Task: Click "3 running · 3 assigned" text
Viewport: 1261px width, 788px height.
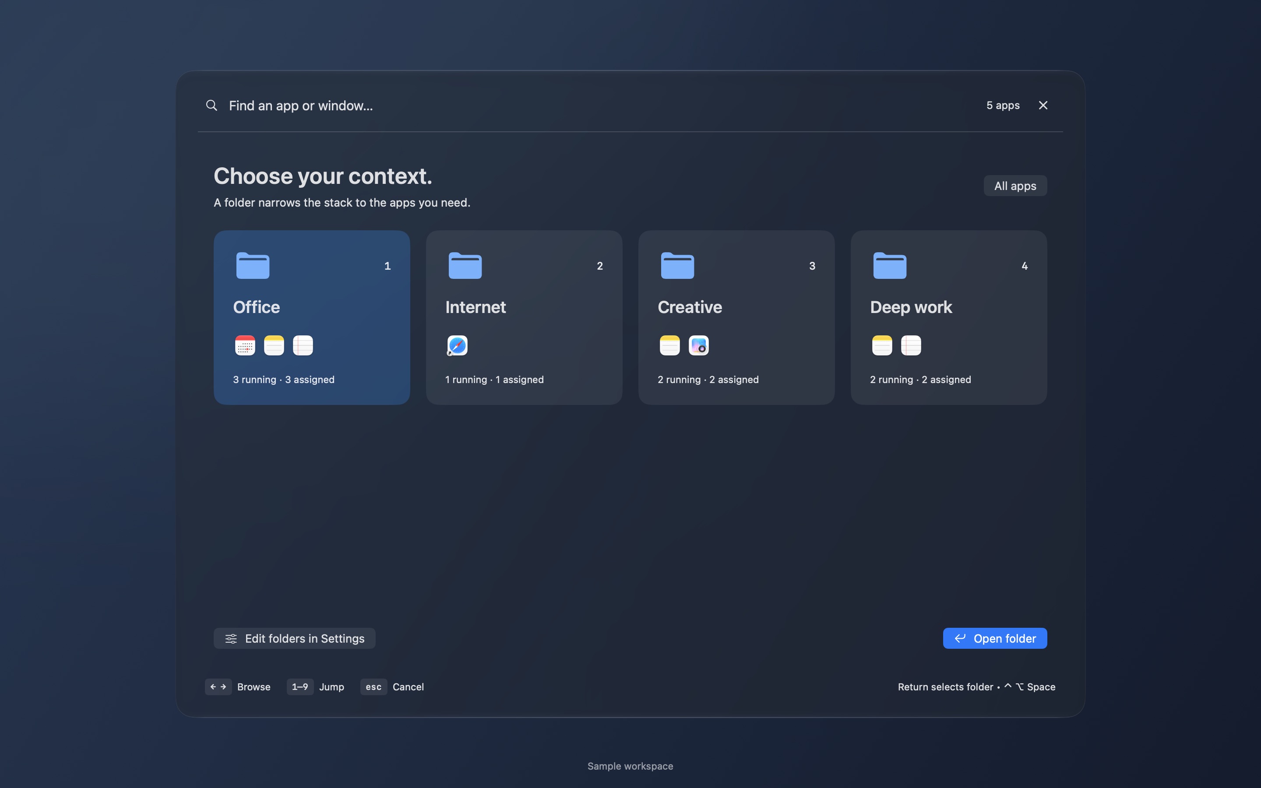Action: [283, 380]
